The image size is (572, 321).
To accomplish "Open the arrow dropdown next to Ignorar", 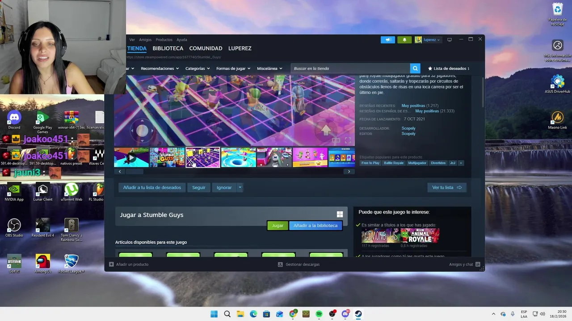I will [x=240, y=187].
